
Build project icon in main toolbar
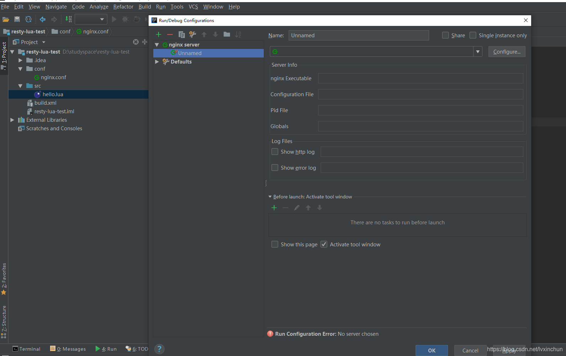68,19
